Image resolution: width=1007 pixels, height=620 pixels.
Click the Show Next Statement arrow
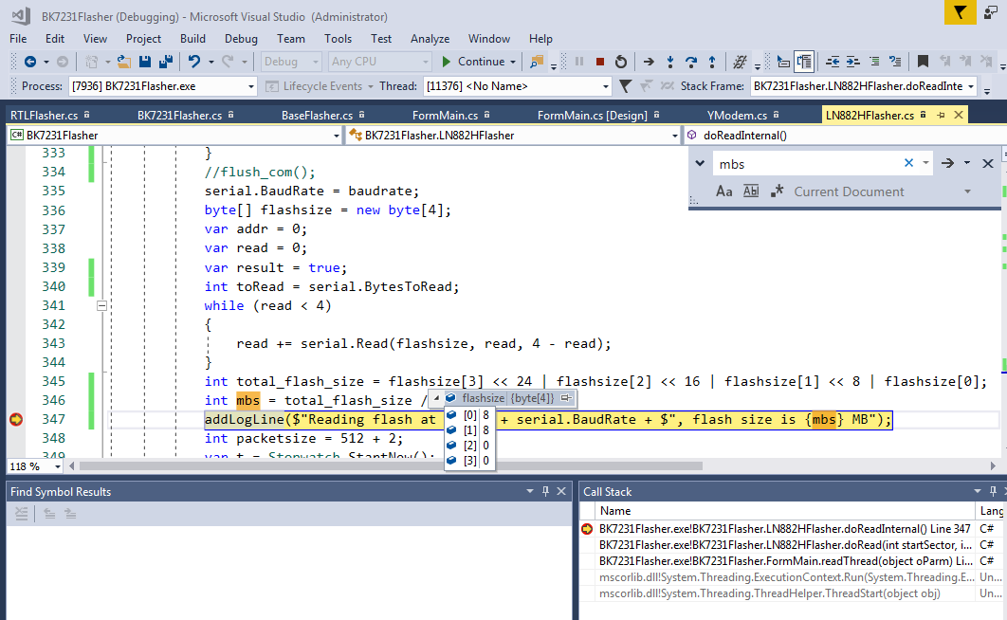click(x=649, y=62)
